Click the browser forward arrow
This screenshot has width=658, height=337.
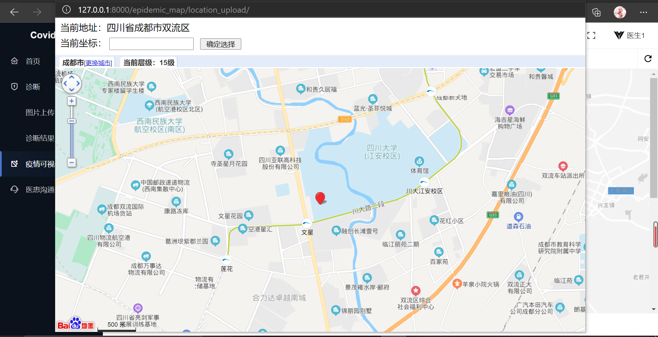tap(37, 12)
